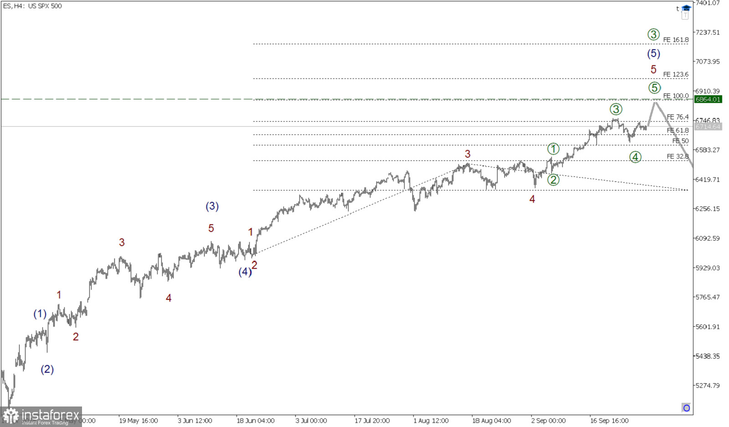Click the 6092.59 price axis label

708,238
